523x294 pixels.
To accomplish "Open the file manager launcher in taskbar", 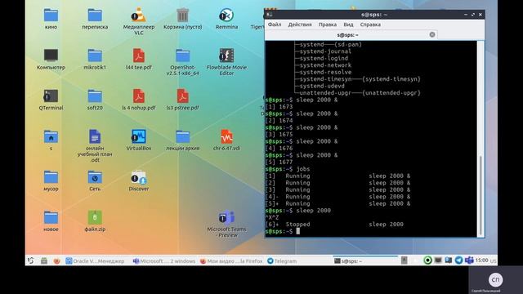I will coord(44,261).
